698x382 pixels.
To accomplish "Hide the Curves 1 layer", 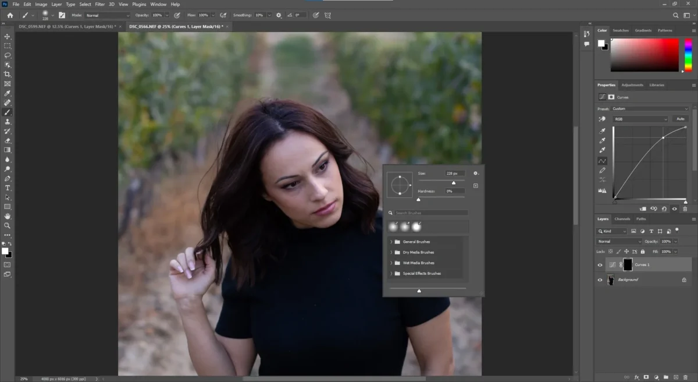I will (x=600, y=264).
